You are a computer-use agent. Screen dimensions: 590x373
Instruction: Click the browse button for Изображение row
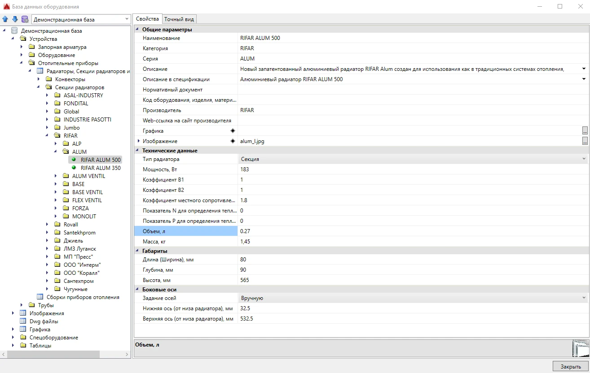[585, 141]
